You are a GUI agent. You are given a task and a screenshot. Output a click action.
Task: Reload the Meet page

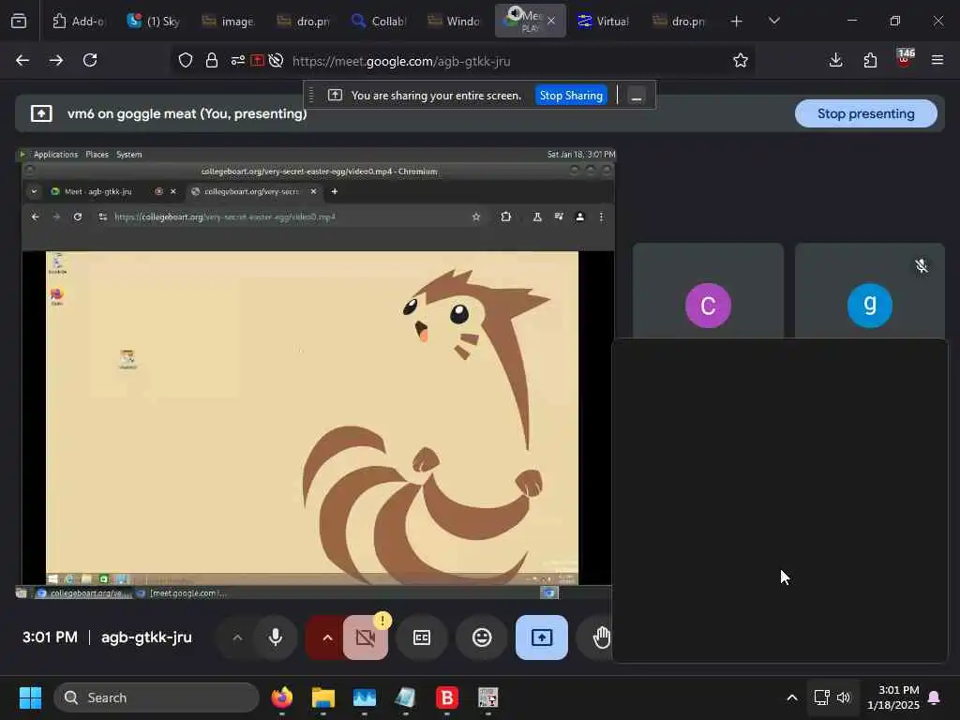[90, 60]
